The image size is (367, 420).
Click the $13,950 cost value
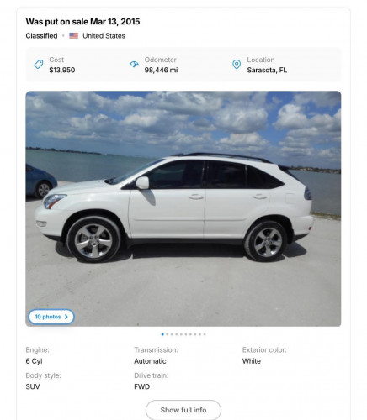tap(62, 70)
